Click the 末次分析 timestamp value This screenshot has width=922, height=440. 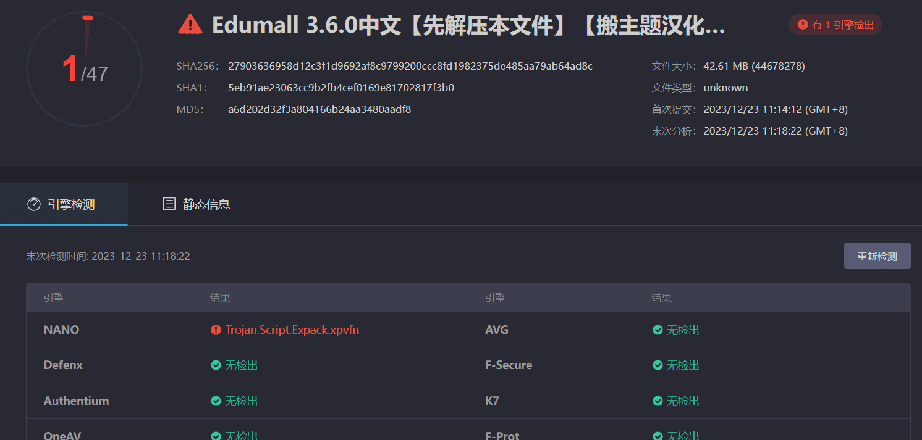pos(776,131)
